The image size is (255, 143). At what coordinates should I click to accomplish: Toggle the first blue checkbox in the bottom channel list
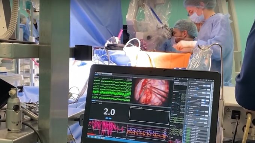[x=185, y=127]
